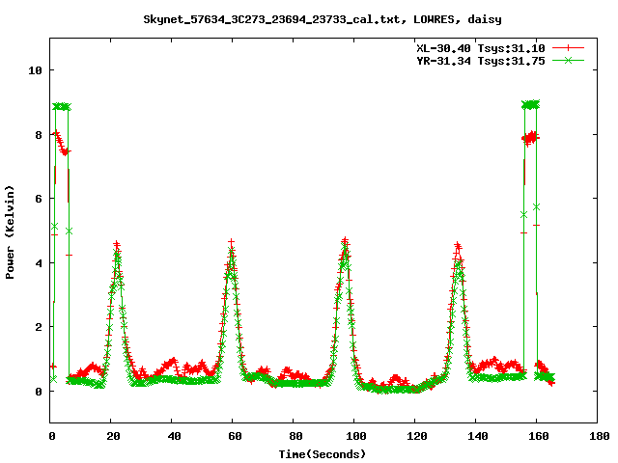Click x-axis tick label 20
This screenshot has height=463, width=618.
(x=113, y=436)
